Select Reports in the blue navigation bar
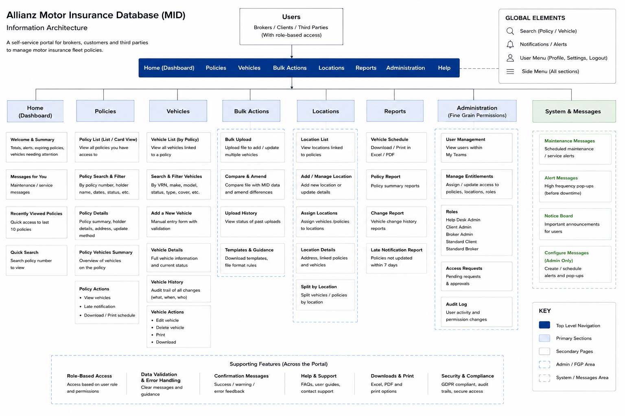 366,68
